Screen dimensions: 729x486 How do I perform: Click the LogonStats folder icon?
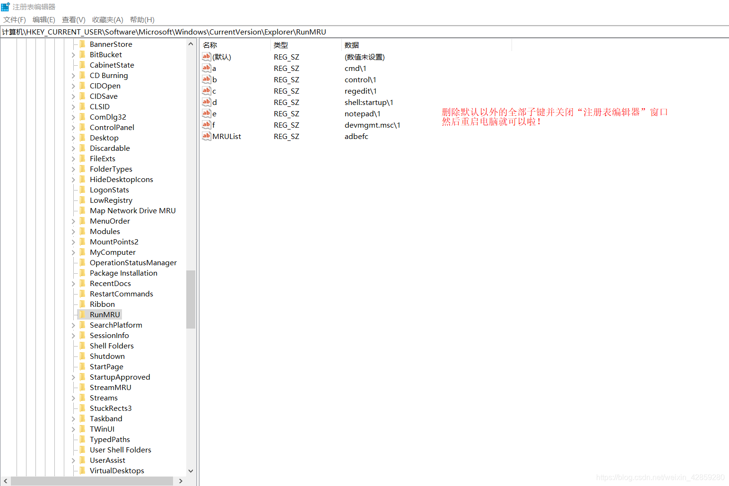83,190
